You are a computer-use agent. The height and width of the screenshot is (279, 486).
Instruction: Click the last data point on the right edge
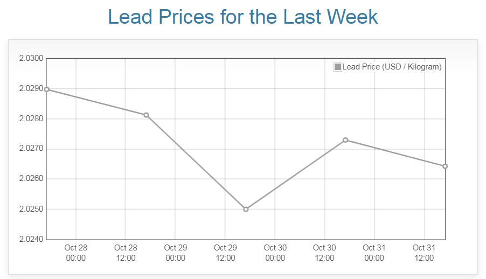pos(445,166)
